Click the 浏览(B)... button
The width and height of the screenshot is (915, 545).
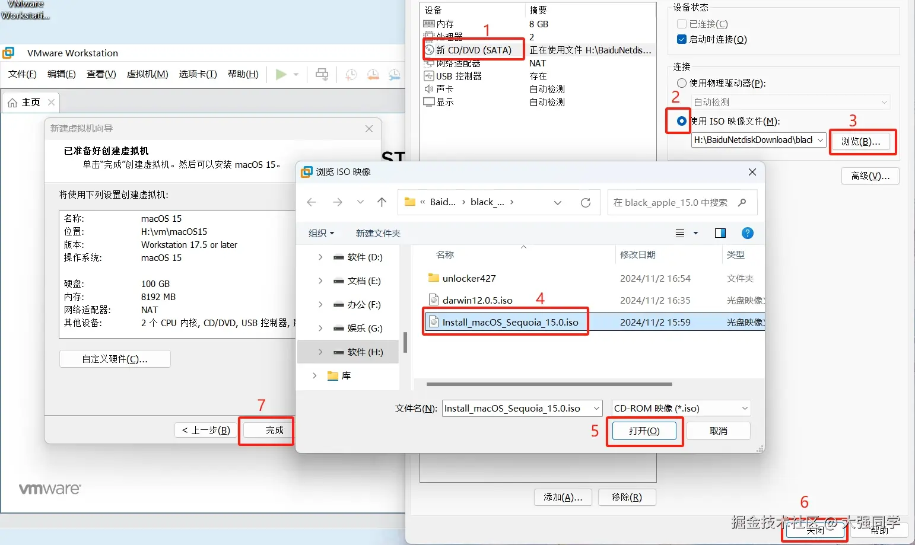coord(861,141)
